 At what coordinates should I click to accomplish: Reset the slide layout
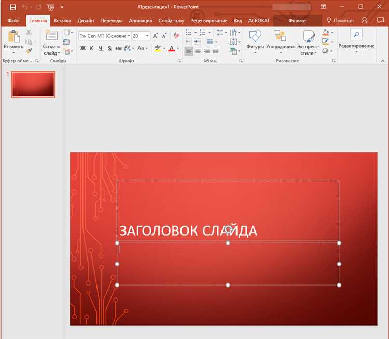[66, 42]
